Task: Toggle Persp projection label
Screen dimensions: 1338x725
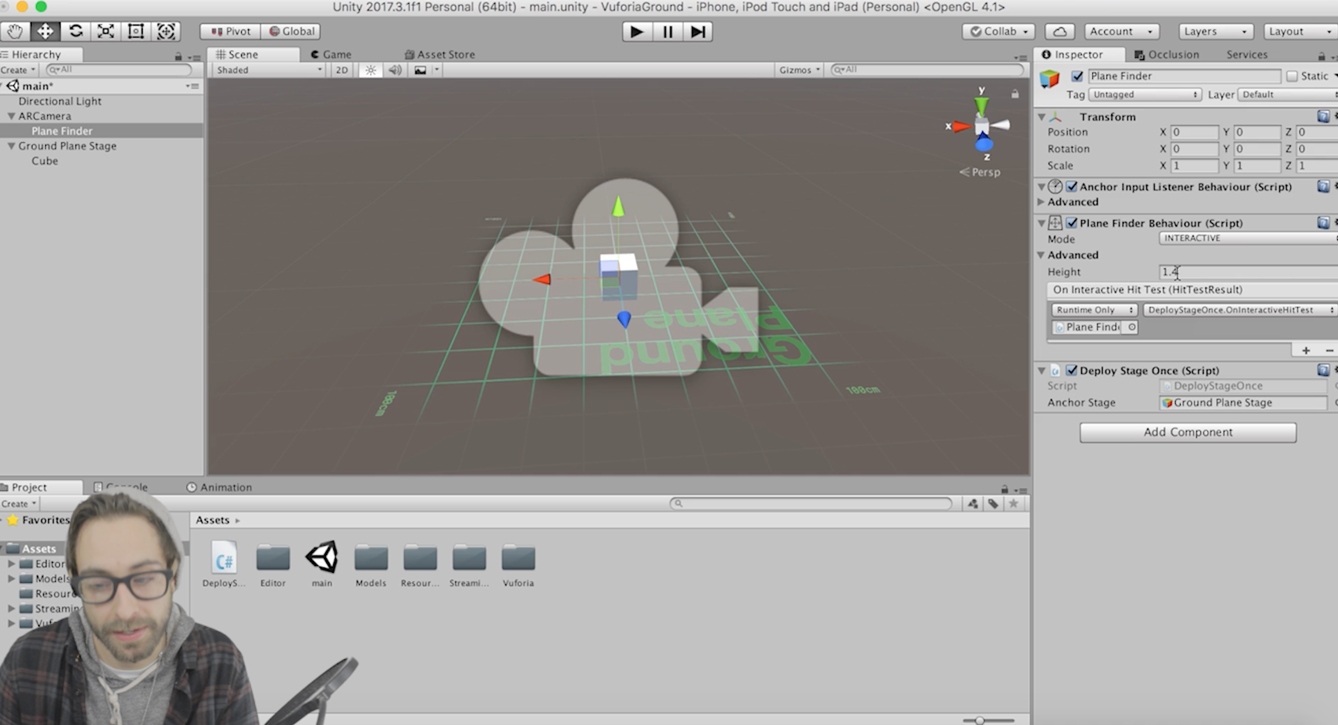Action: [x=980, y=172]
